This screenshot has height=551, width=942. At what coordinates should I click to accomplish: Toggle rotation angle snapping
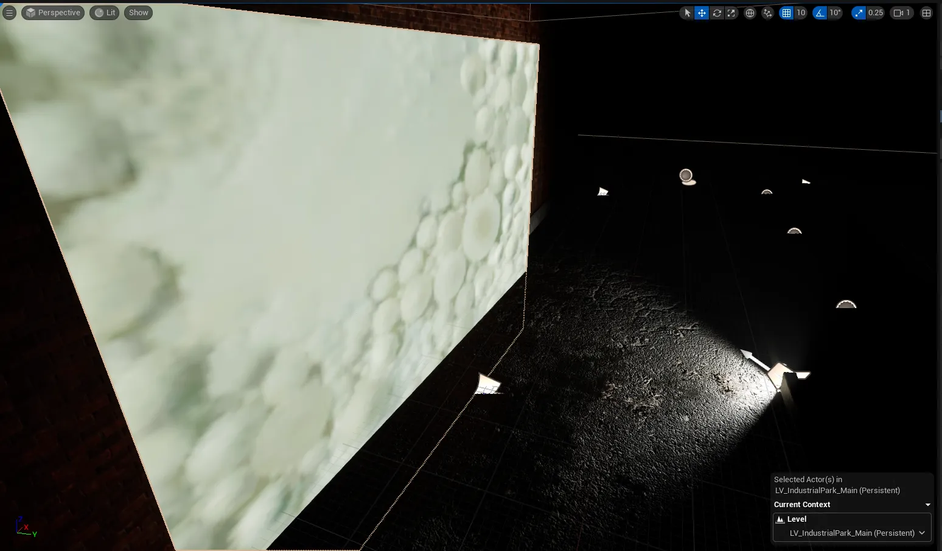(x=820, y=13)
